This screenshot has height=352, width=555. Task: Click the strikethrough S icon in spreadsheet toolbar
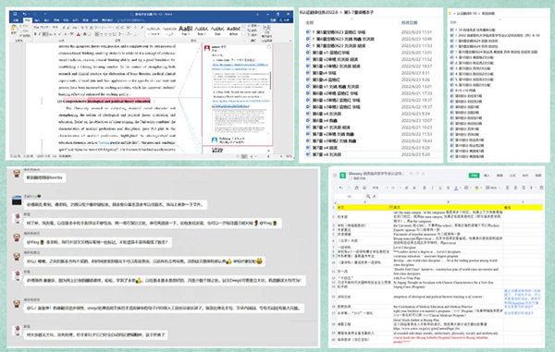pos(448,188)
